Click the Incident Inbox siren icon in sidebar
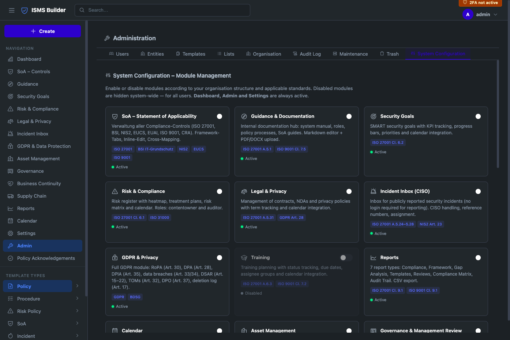Screen dimensions: 510x340 pos(11,134)
